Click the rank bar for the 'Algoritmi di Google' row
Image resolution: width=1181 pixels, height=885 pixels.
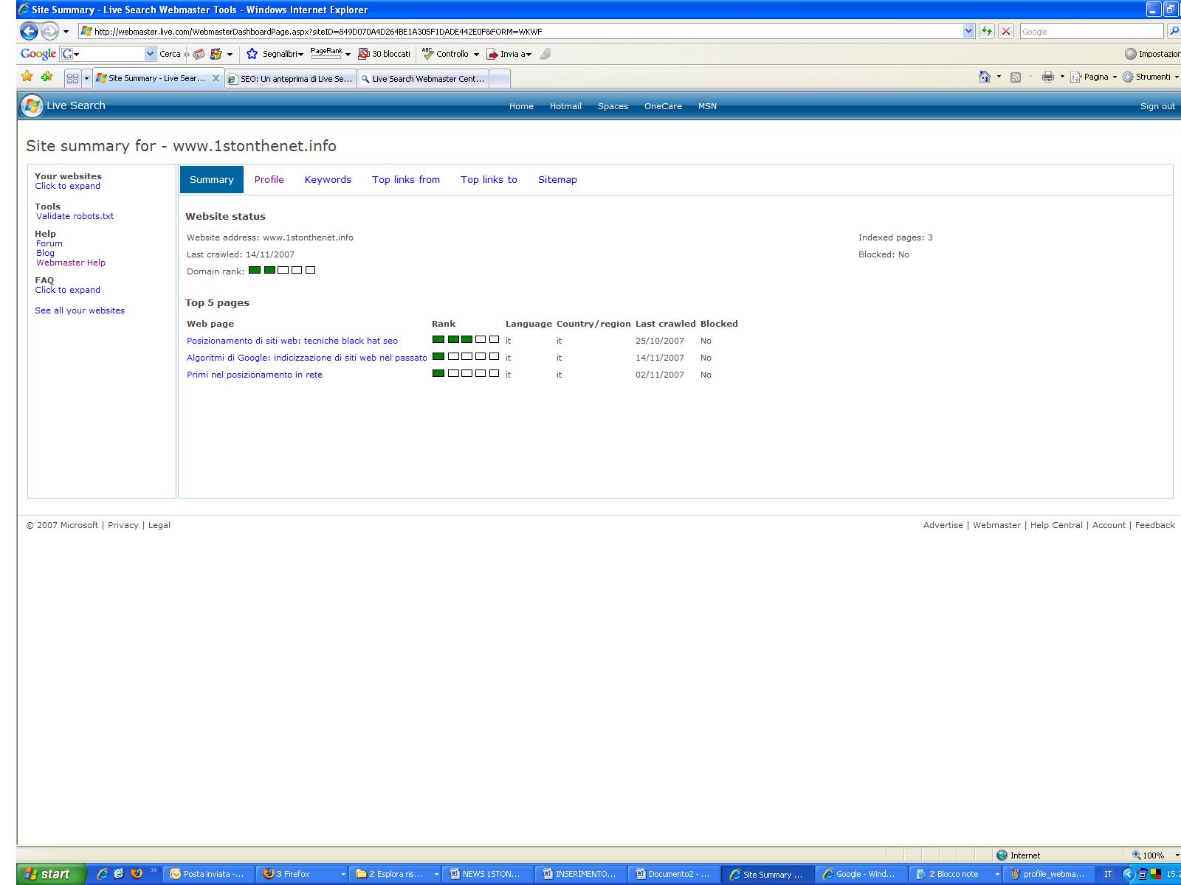pos(466,356)
